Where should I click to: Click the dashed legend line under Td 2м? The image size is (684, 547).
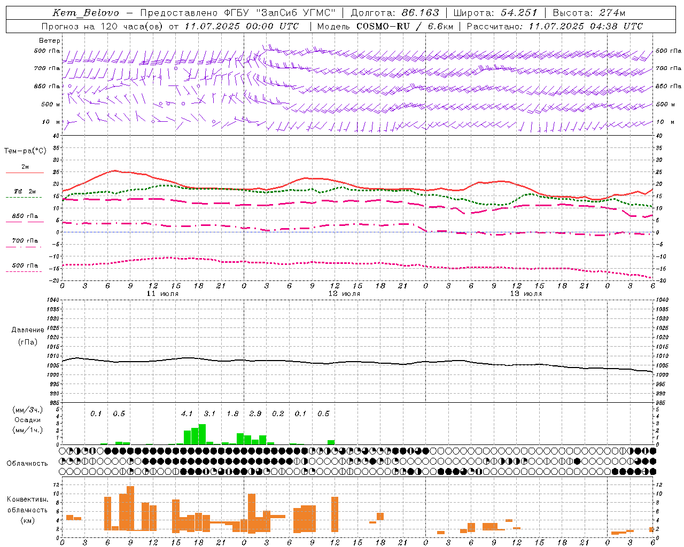point(24,198)
